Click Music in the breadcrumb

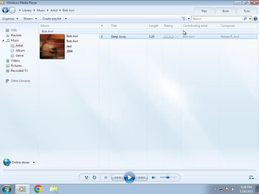point(41,10)
